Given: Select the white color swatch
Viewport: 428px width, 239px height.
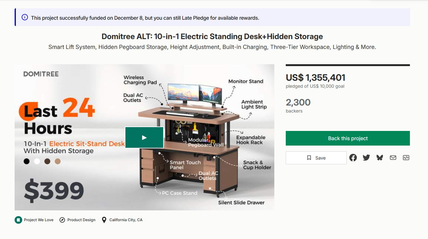Looking at the screenshot, I should click(x=37, y=161).
